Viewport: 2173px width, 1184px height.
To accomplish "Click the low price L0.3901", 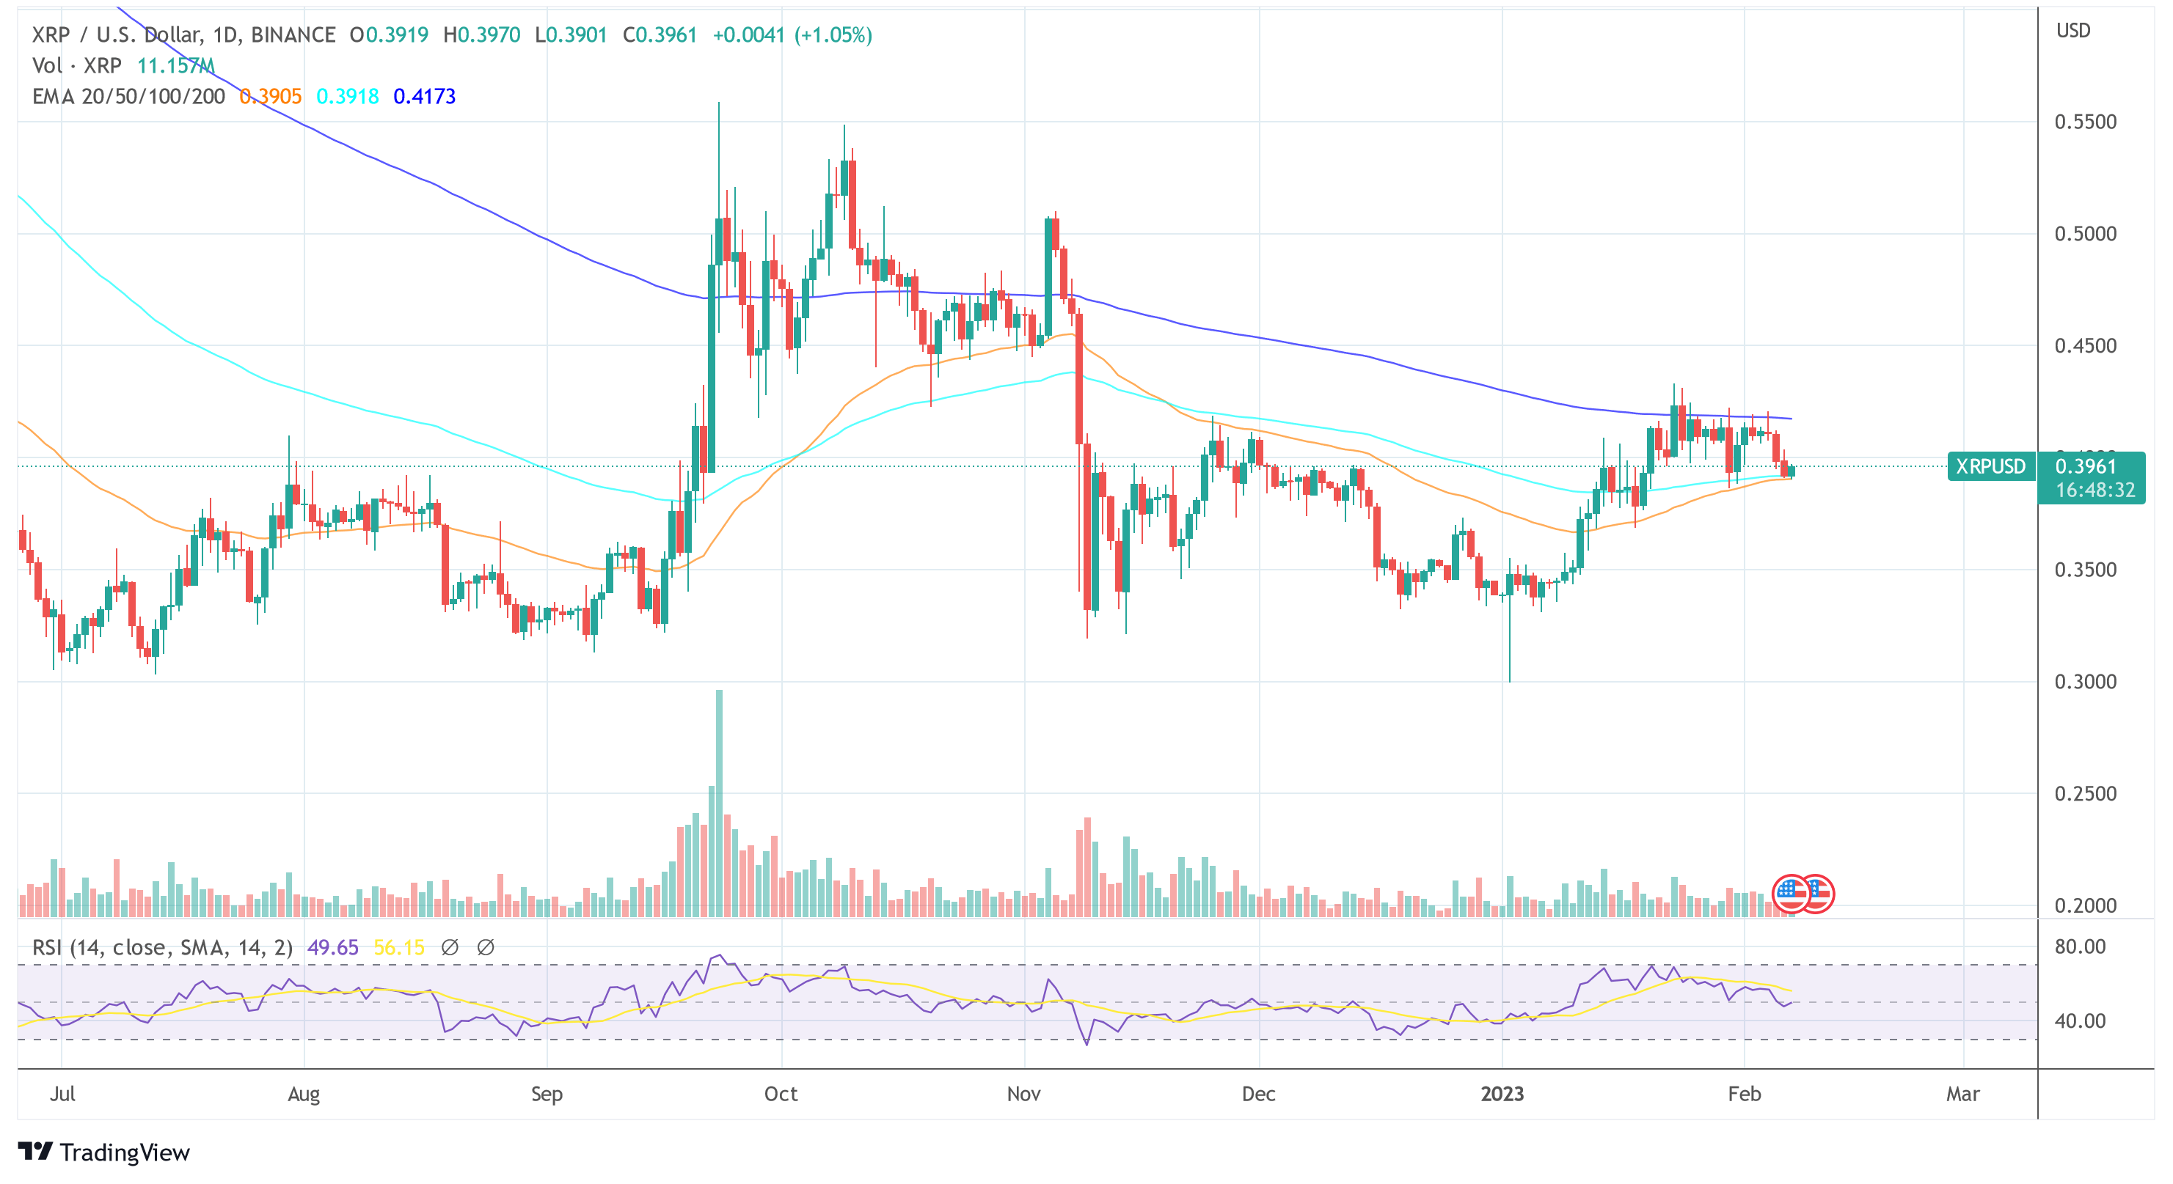I will [x=571, y=34].
